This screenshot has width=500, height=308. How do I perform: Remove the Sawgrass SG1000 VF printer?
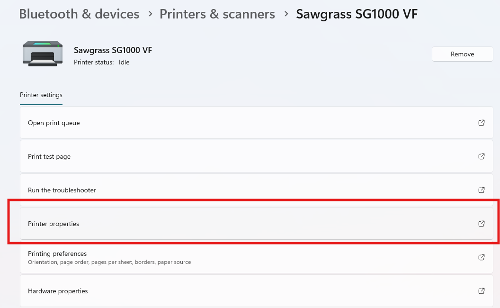pyautogui.click(x=463, y=54)
